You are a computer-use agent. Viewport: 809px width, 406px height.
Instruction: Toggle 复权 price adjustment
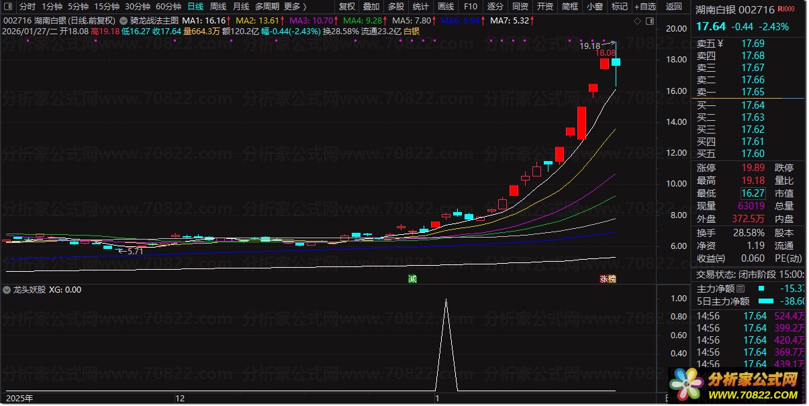(x=346, y=7)
